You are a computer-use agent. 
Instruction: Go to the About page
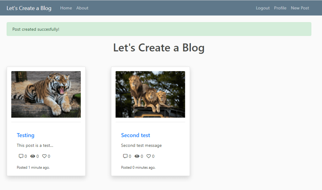click(82, 8)
